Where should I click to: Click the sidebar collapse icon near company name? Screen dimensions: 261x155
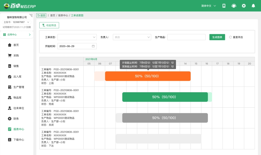coord(31,15)
